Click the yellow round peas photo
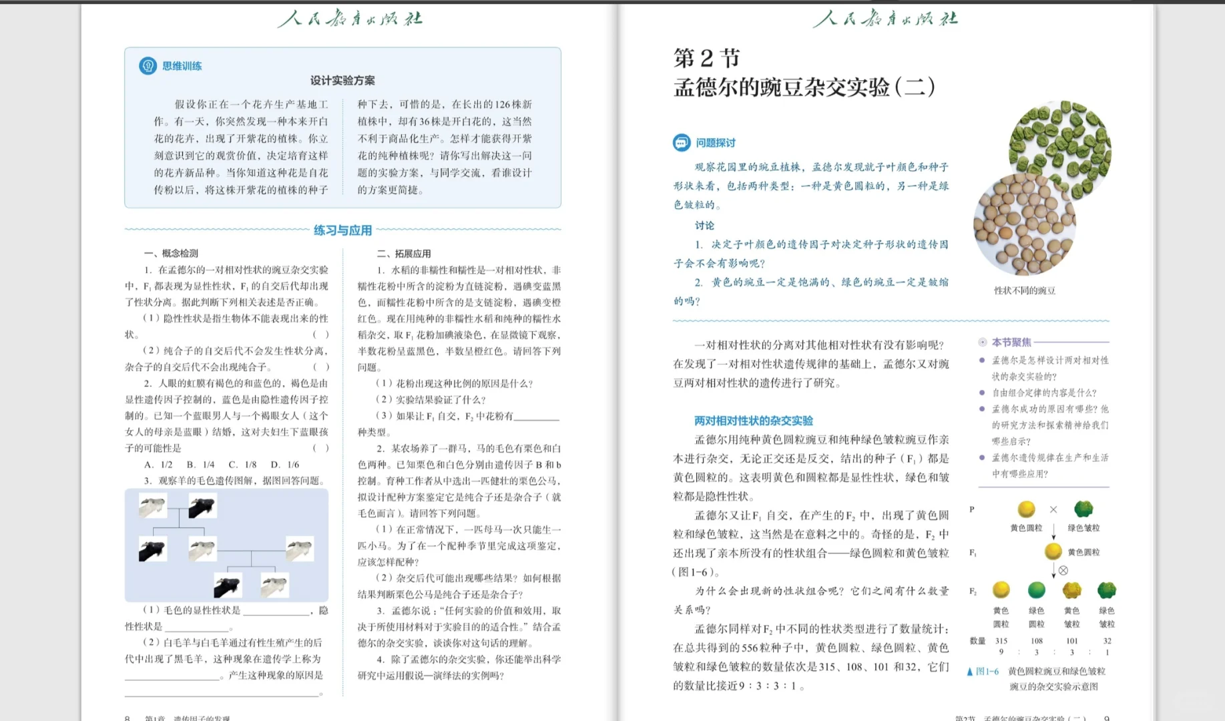The height and width of the screenshot is (721, 1225). pyautogui.click(x=1025, y=224)
